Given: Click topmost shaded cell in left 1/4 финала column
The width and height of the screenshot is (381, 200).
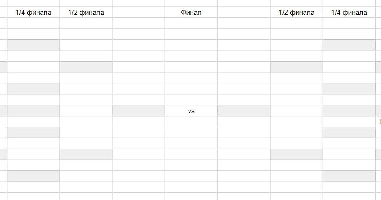Looking at the screenshot, I should [x=33, y=45].
